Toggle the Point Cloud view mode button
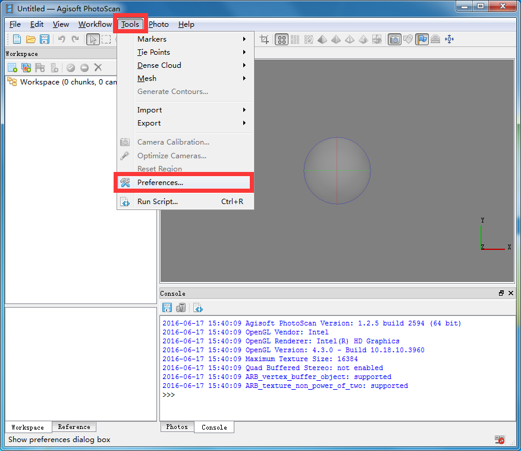521x451 pixels. [282, 39]
